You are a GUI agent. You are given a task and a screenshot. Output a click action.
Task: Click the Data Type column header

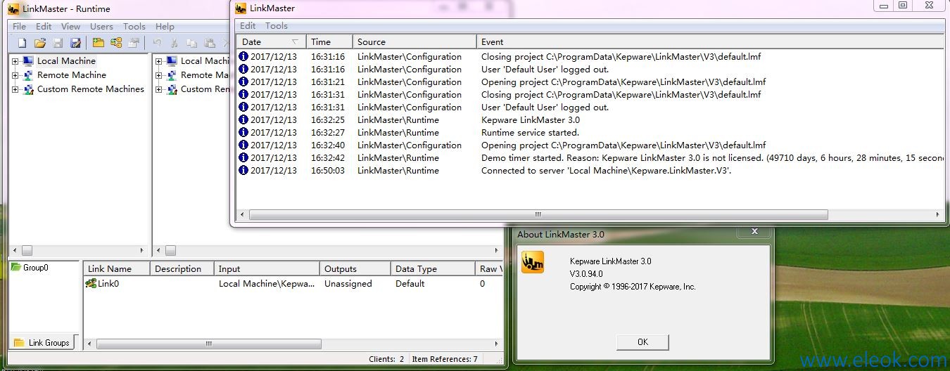(433, 268)
